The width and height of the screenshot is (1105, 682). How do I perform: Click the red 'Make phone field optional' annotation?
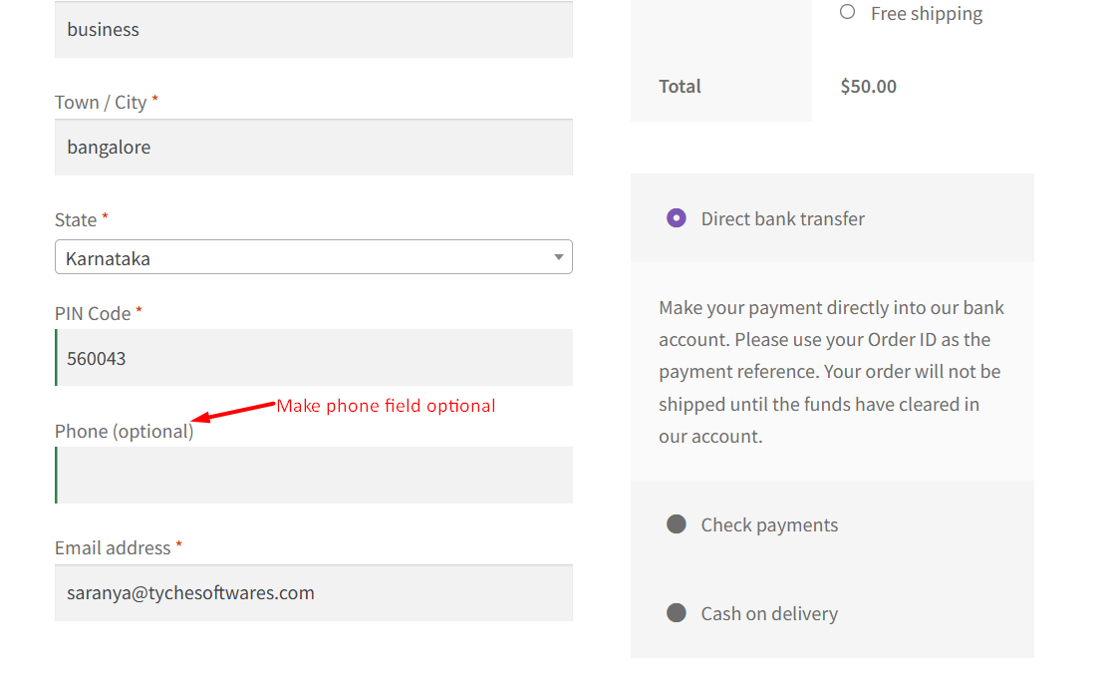click(x=386, y=406)
